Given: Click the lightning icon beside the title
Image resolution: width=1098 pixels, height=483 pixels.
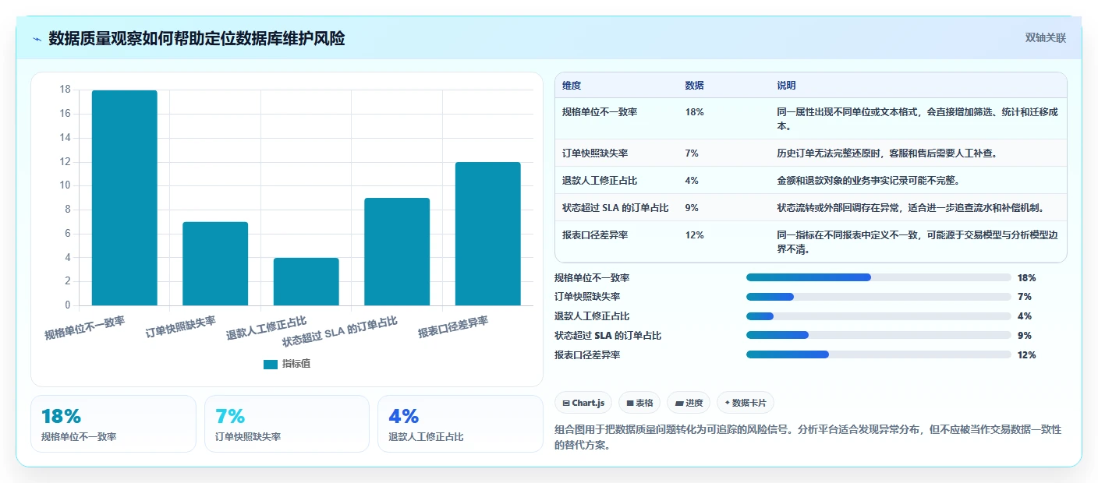Looking at the screenshot, I should [37, 38].
